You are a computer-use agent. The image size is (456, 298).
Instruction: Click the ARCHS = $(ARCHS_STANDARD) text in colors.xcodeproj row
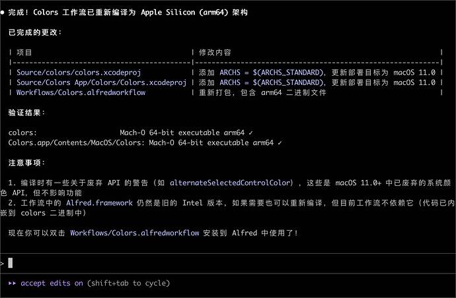click(272, 73)
